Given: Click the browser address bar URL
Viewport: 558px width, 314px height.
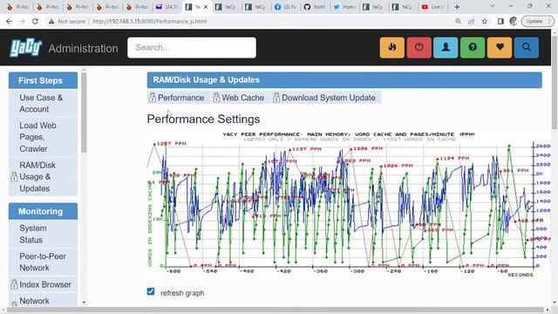Looking at the screenshot, I should [149, 21].
